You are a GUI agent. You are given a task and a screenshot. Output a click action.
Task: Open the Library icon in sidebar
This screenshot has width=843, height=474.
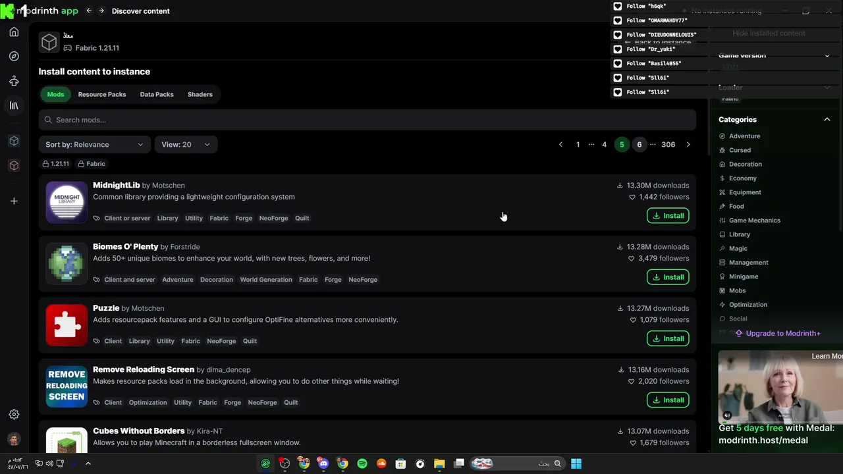point(14,105)
